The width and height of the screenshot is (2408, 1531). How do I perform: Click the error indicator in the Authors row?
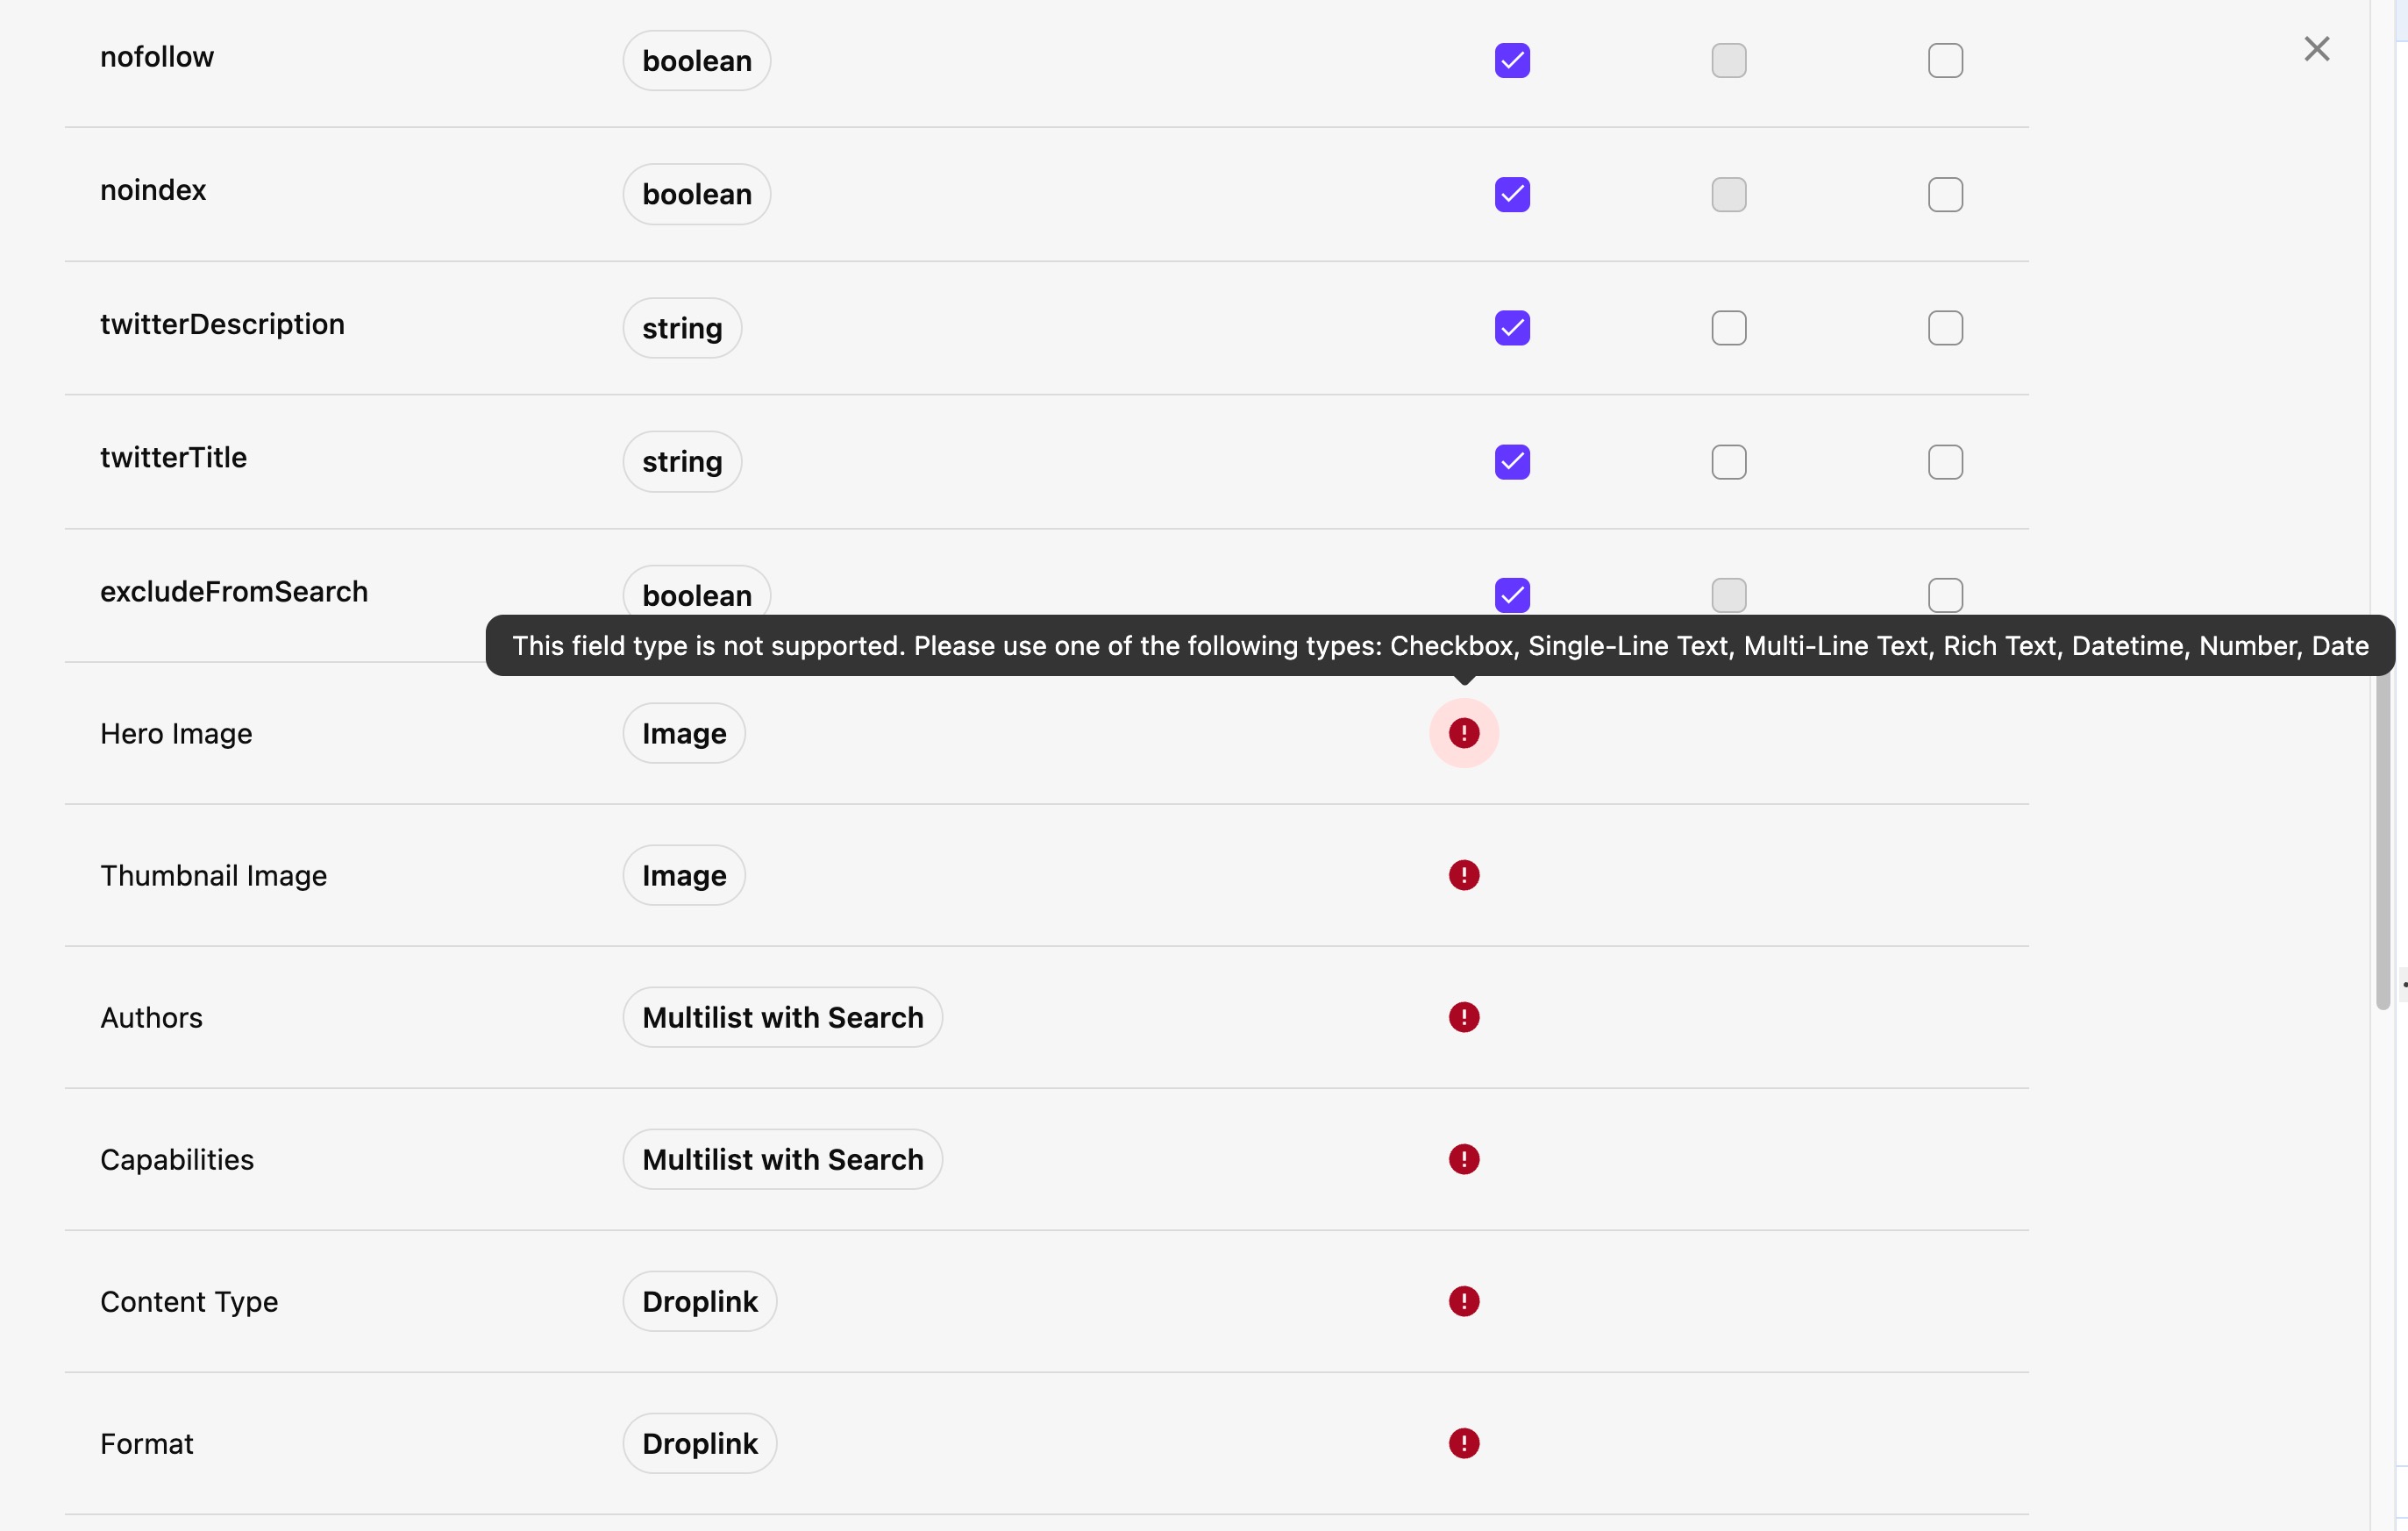1463,1017
